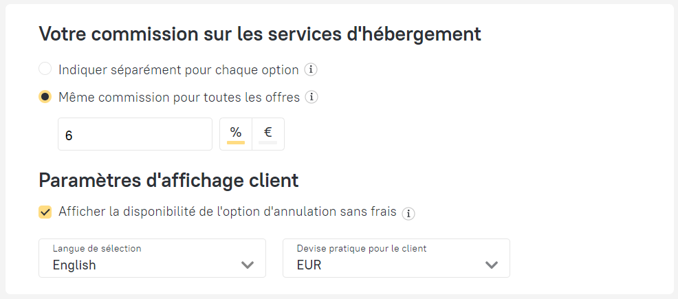Click the chevron arrow in the currency selector
Screen dimensions: 678x299
point(491,265)
